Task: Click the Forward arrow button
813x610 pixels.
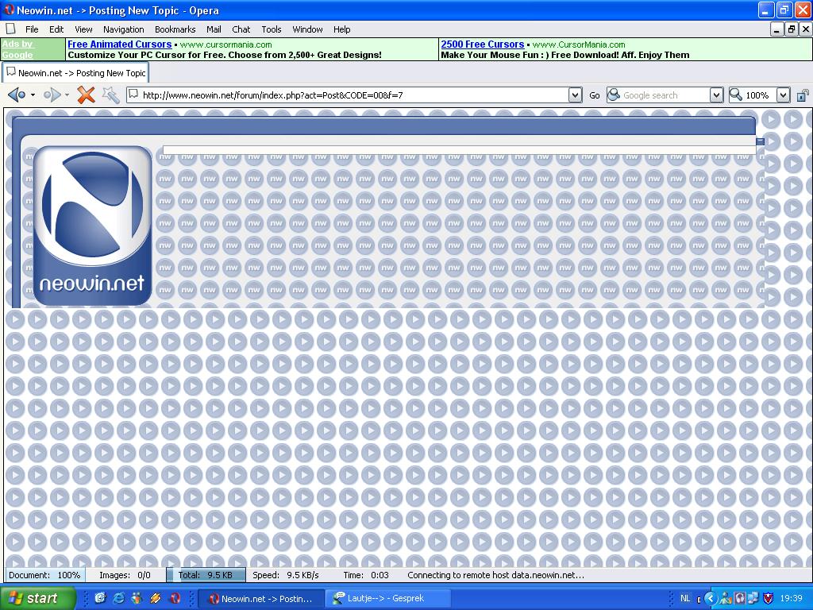Action: (x=52, y=95)
